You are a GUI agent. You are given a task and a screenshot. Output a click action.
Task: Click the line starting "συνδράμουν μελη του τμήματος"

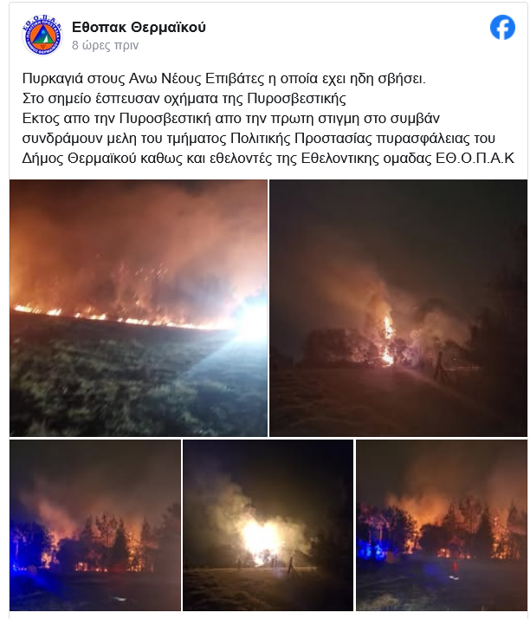[x=259, y=138]
